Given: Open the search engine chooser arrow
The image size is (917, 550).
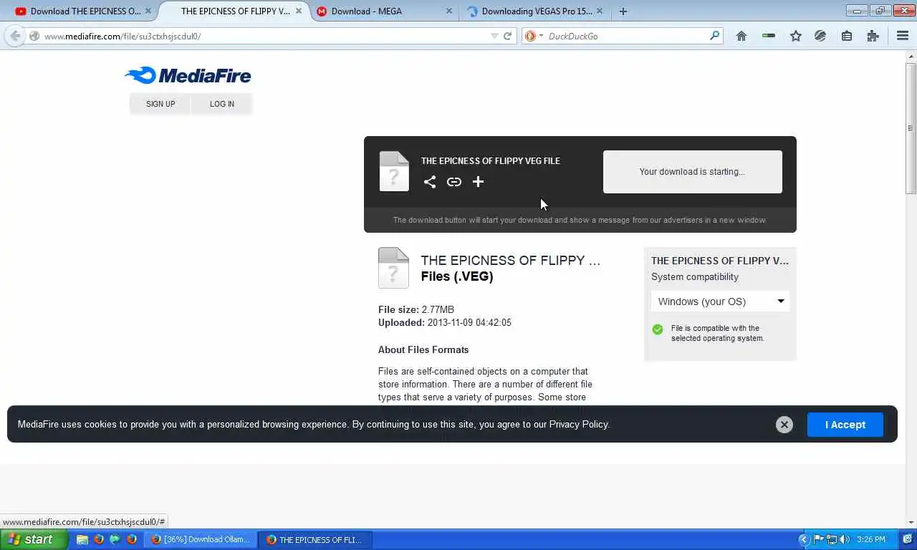Looking at the screenshot, I should pyautogui.click(x=541, y=36).
